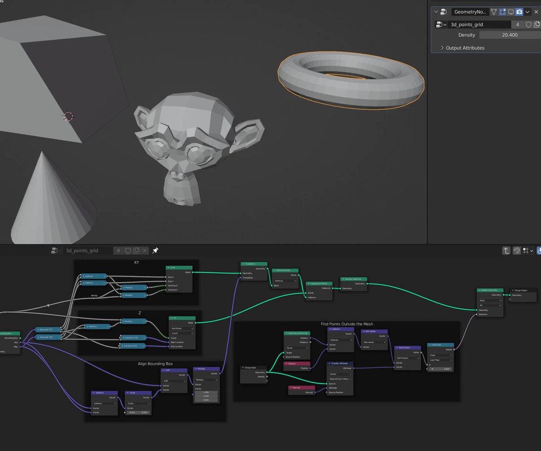Toggle modifier render camera icon
Screen dimensions: 541x451
pyautogui.click(x=519, y=12)
